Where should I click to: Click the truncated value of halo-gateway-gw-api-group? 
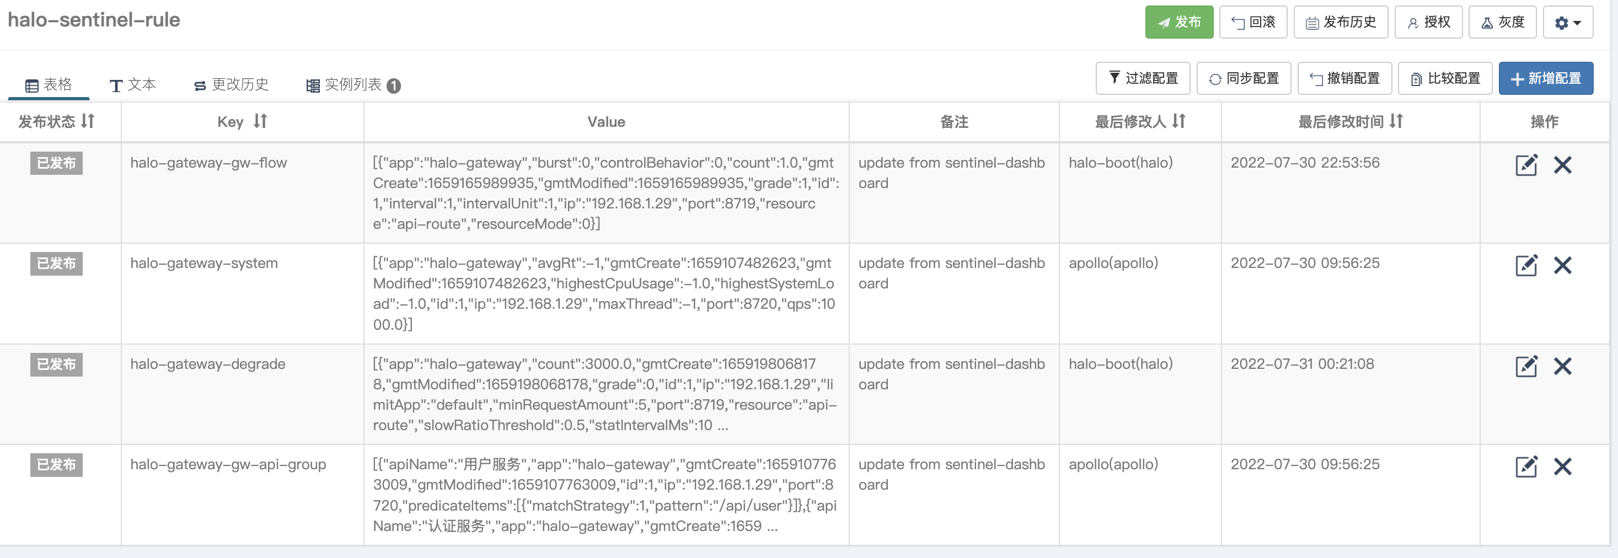[x=606, y=495]
